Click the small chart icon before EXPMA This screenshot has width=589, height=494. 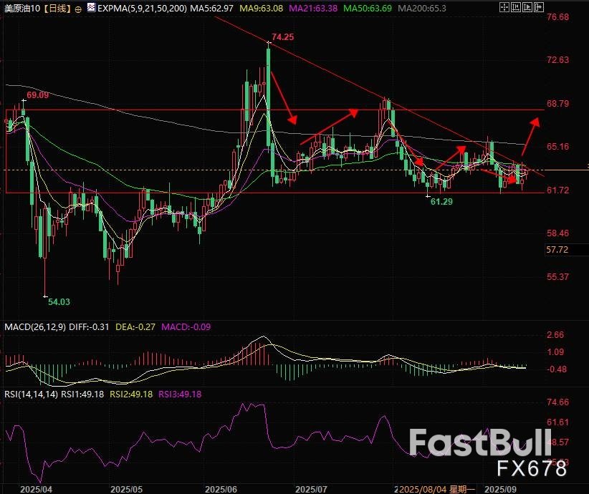coord(91,8)
